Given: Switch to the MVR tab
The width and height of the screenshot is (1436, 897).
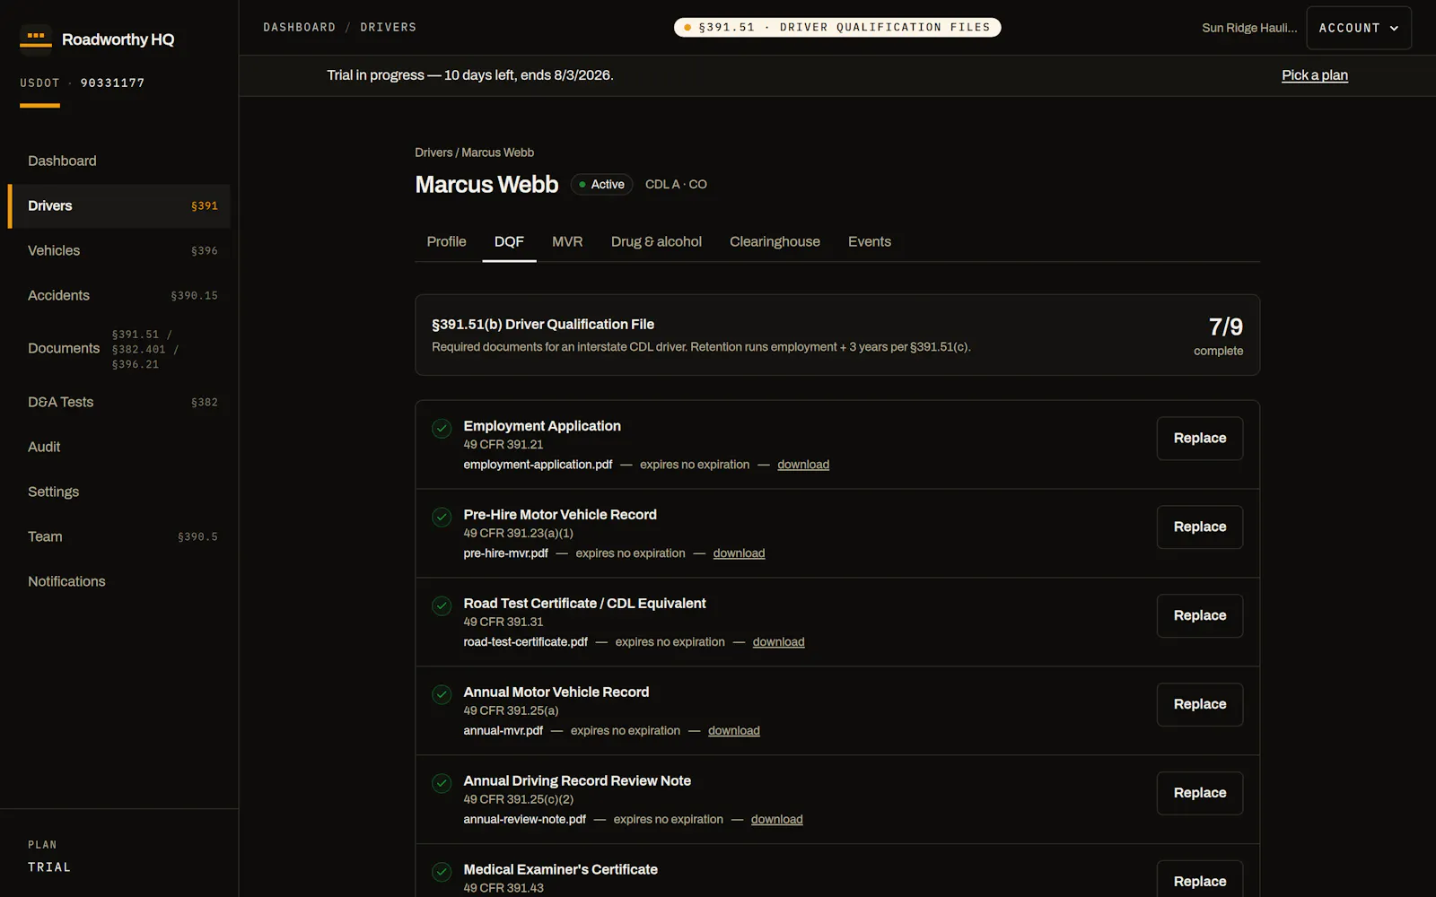Looking at the screenshot, I should [567, 242].
